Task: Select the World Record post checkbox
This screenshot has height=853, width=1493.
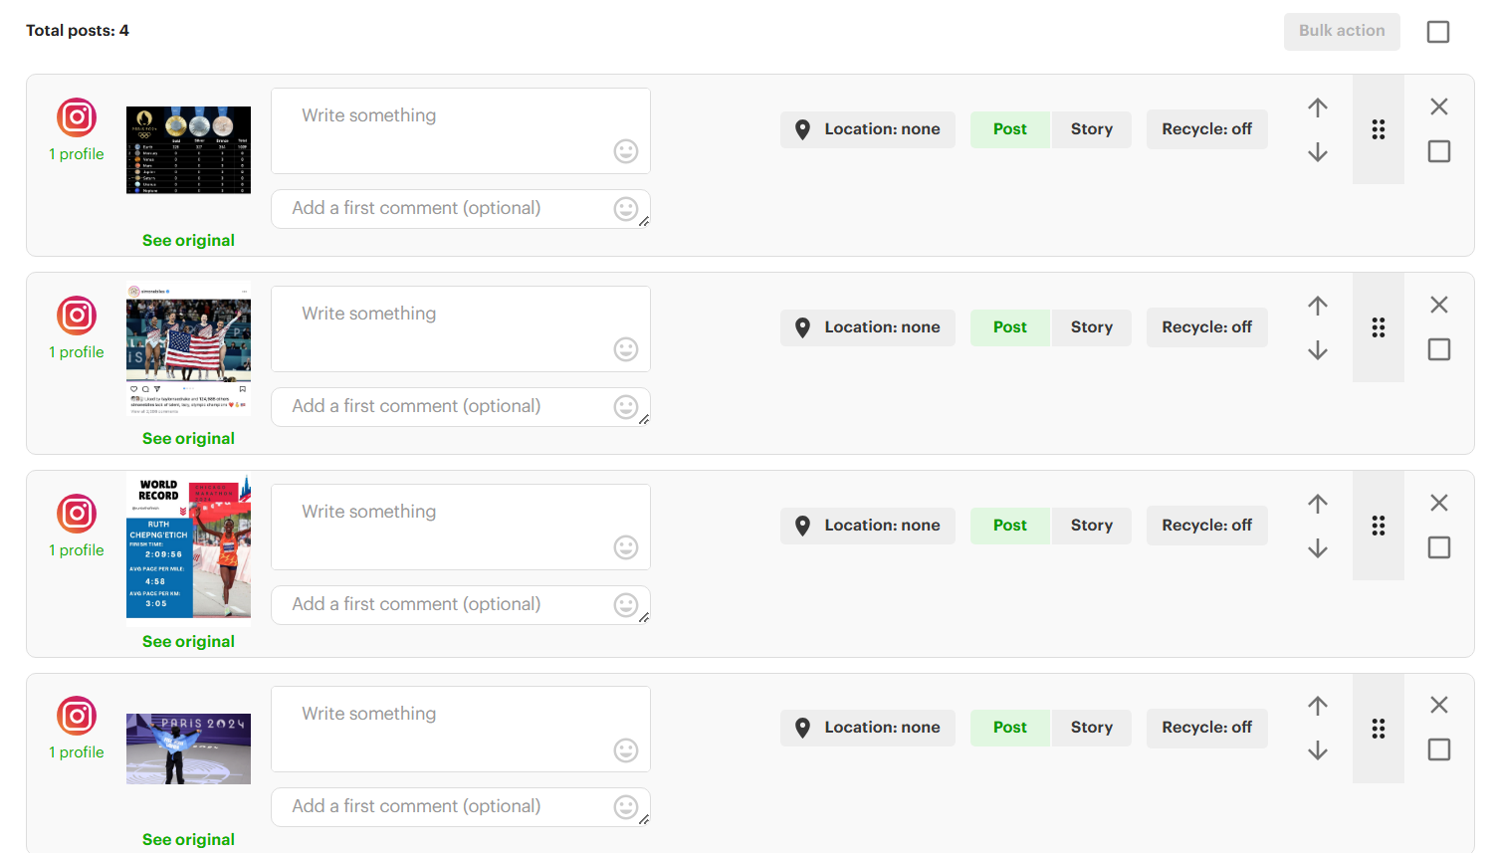Action: pos(1439,547)
